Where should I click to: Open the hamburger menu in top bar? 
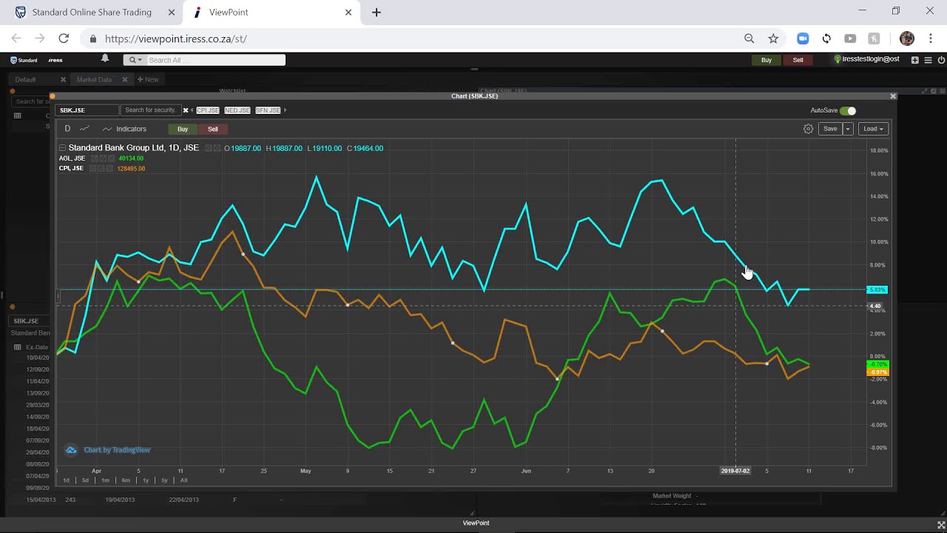tap(929, 60)
